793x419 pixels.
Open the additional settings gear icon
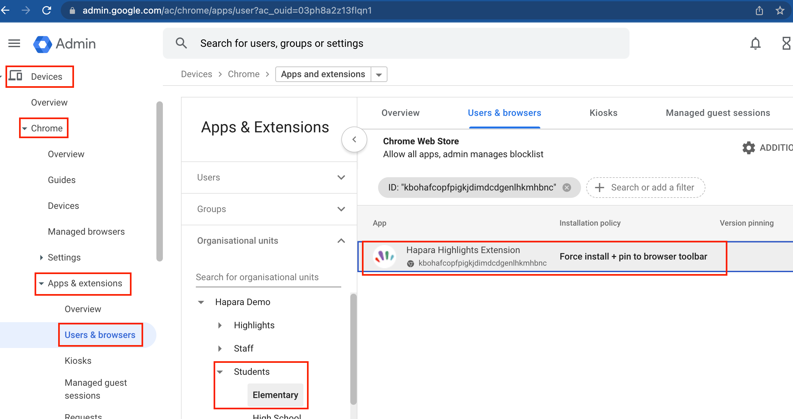pos(749,148)
